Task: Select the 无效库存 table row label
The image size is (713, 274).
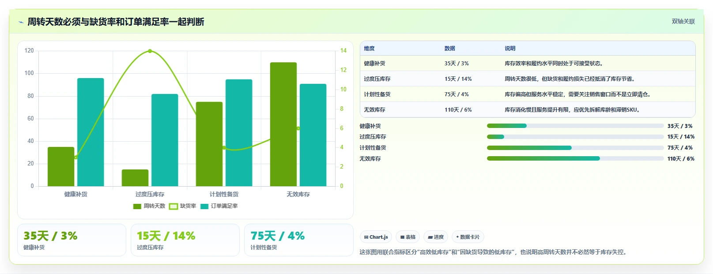Action: [374, 110]
